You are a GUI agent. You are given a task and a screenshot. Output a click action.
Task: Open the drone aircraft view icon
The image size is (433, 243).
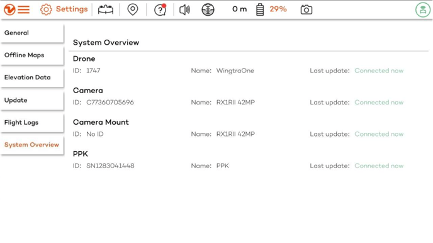(106, 9)
